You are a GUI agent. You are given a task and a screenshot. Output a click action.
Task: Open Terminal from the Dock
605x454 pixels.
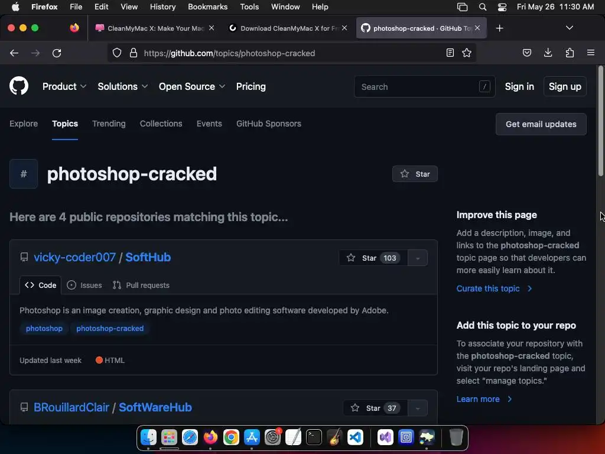click(314, 437)
